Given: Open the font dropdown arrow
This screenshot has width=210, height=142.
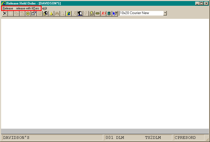Looking at the screenshot, I should point(165,13).
